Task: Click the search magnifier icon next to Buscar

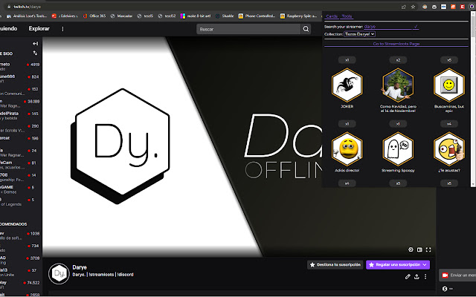Action: click(x=306, y=29)
